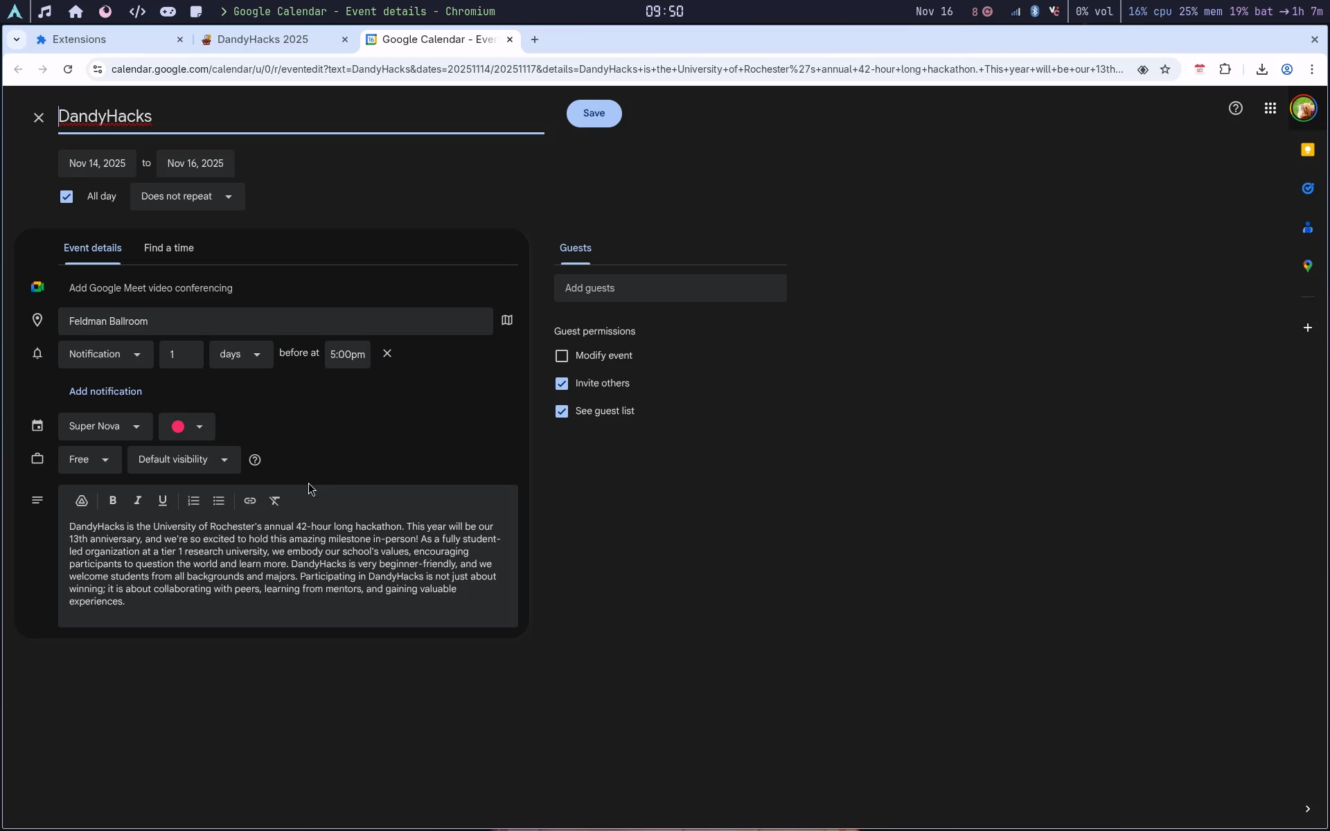The height and width of the screenshot is (831, 1330).
Task: Preview location in Maps icon
Action: point(507,321)
